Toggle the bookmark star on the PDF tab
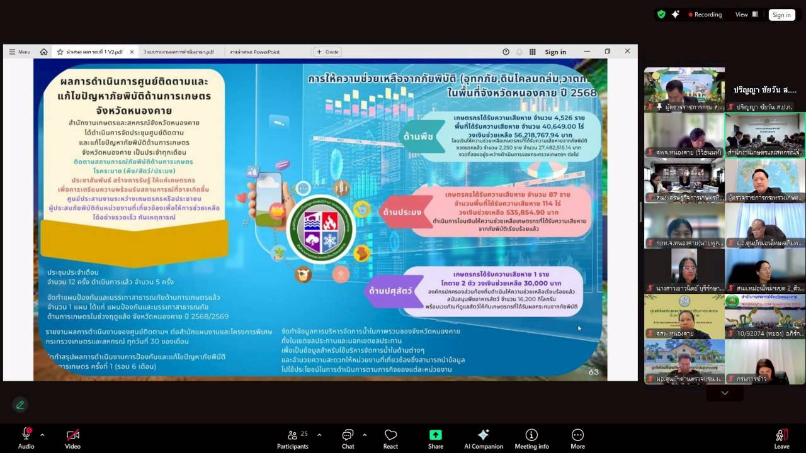806x453 pixels. pyautogui.click(x=59, y=52)
